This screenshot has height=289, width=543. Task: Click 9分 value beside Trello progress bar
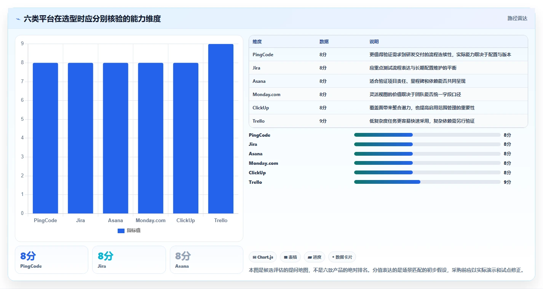point(507,182)
